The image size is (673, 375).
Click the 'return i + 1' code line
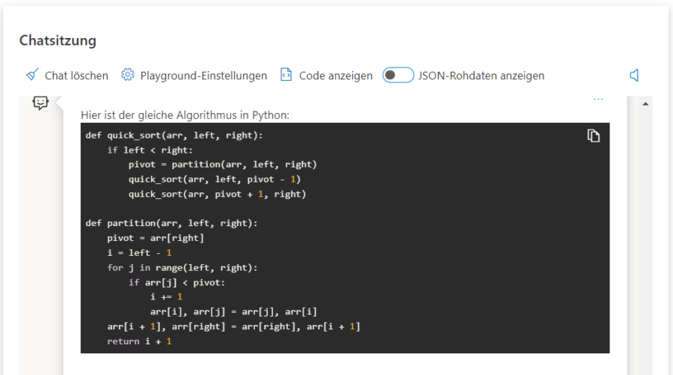click(x=139, y=341)
